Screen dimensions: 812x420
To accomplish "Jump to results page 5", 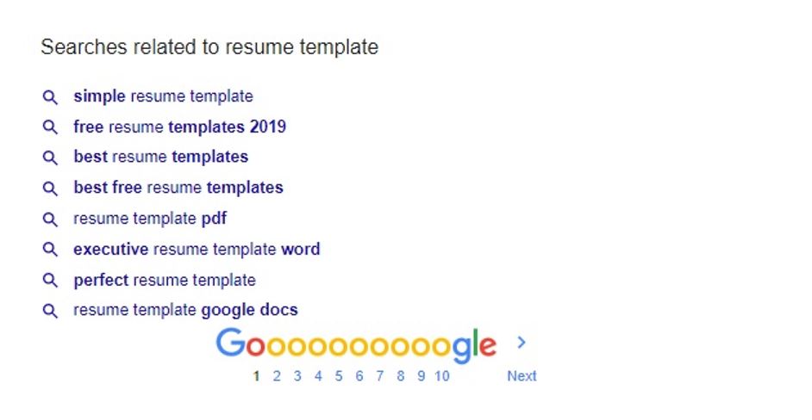I will click(339, 376).
